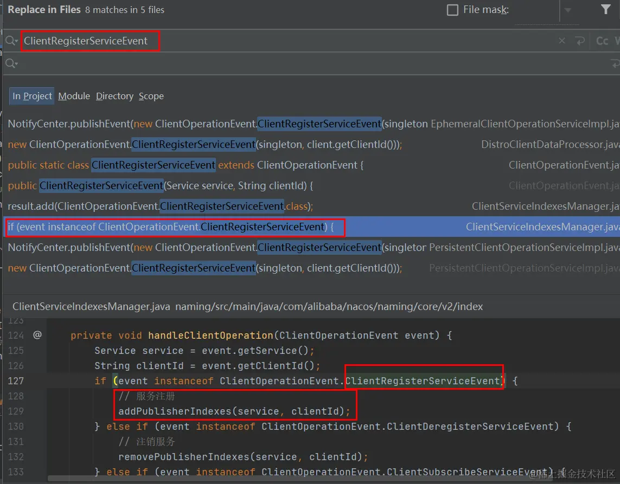Click 'Service service = event.getService()' line
This screenshot has width=620, height=484.
point(204,351)
